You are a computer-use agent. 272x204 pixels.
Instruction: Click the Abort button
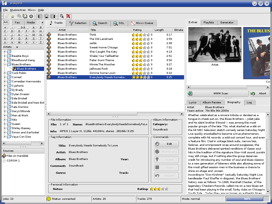point(260,93)
